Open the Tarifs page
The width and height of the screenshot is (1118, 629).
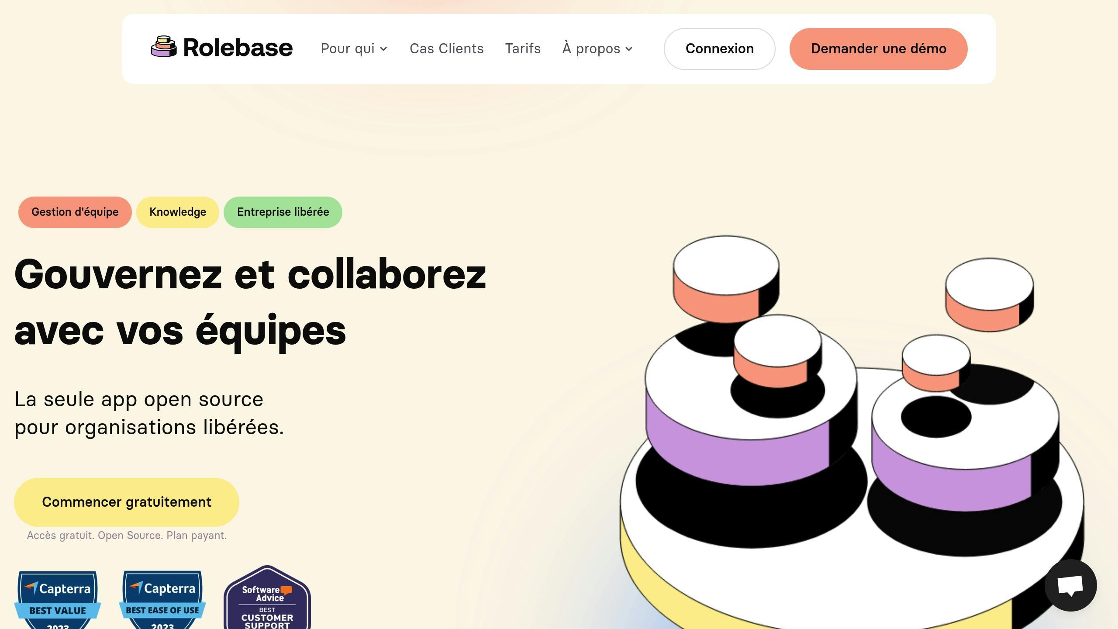[523, 48]
